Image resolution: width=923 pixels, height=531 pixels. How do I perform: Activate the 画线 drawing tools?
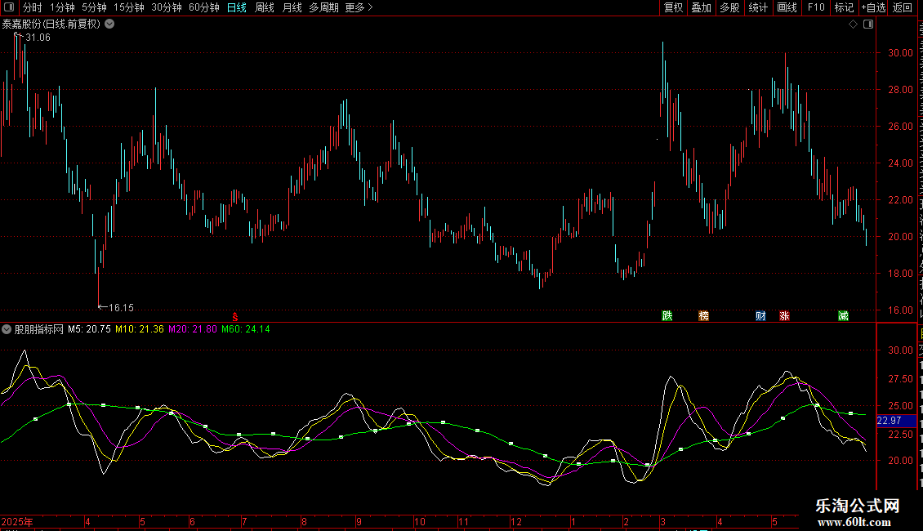point(787,7)
